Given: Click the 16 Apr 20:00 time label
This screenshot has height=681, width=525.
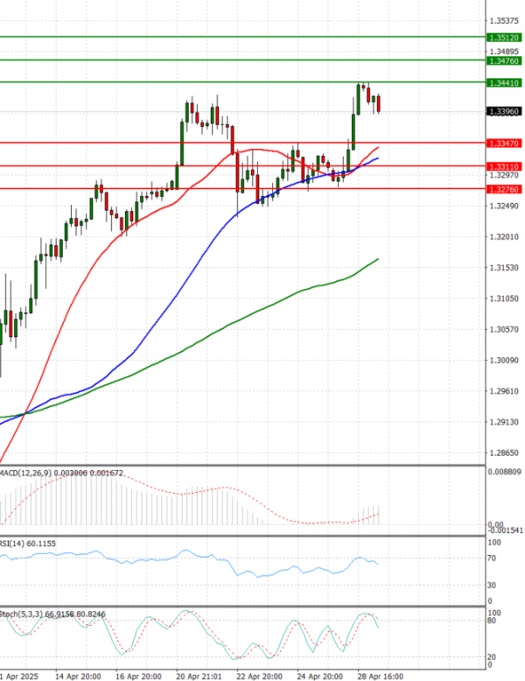Looking at the screenshot, I should [x=138, y=676].
